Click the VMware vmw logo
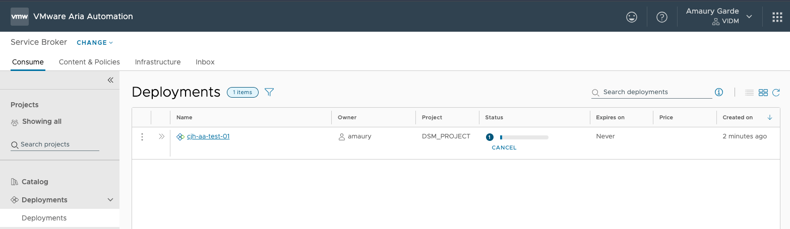 click(x=20, y=16)
